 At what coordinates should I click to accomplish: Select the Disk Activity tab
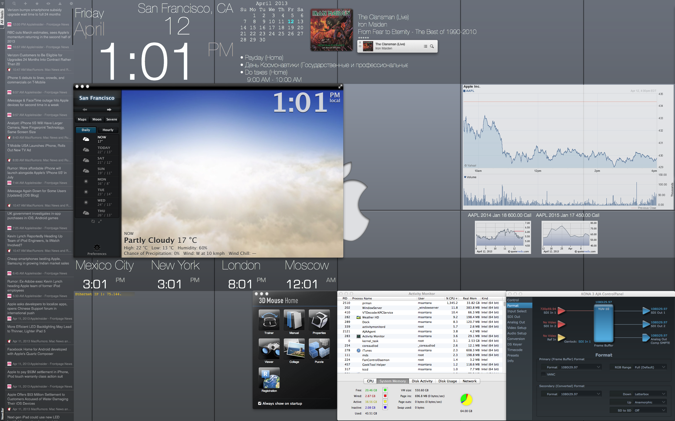click(x=422, y=381)
